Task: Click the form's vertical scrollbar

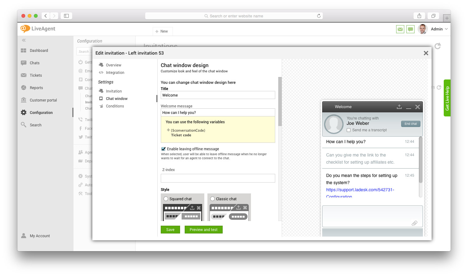Action: click(280, 102)
